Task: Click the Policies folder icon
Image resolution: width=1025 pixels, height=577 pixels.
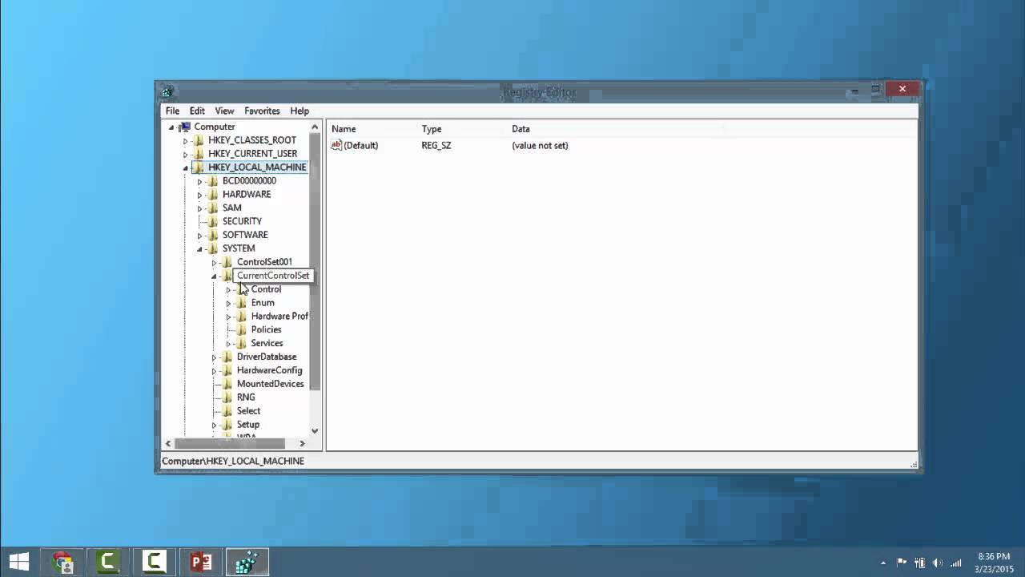Action: [242, 329]
